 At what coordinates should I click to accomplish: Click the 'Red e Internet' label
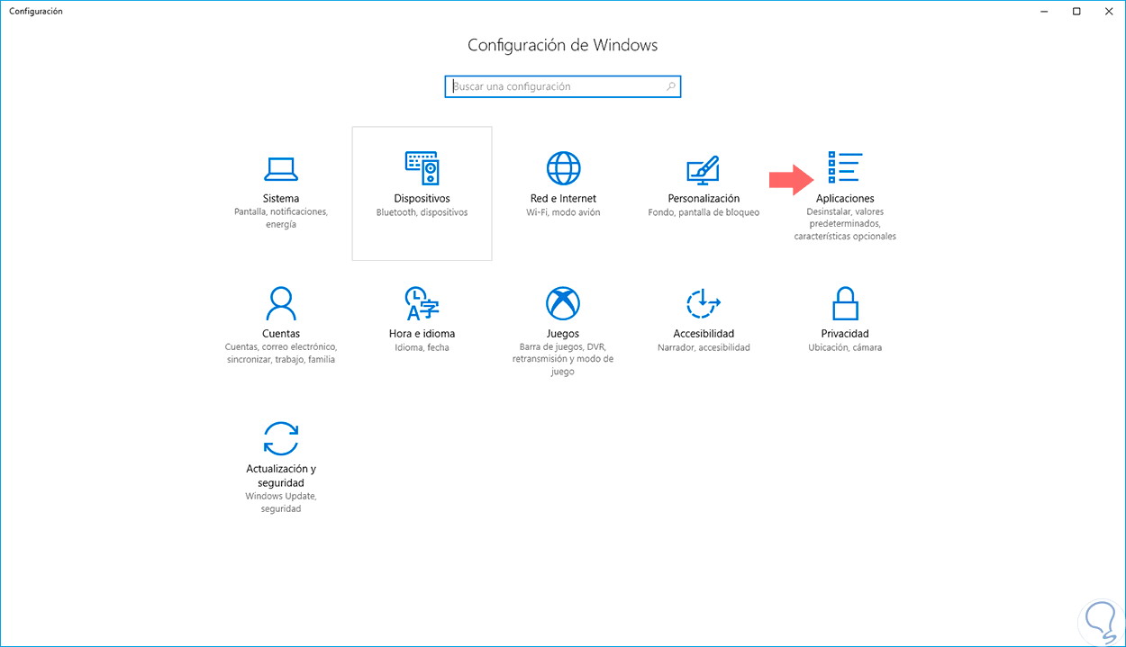tap(563, 199)
